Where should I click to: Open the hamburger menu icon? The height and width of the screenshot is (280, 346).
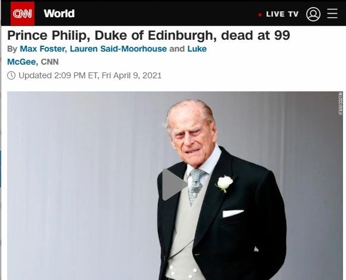(x=332, y=14)
